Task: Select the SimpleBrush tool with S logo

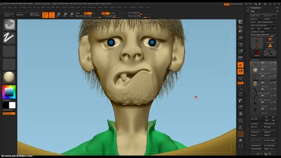Action: (x=270, y=46)
